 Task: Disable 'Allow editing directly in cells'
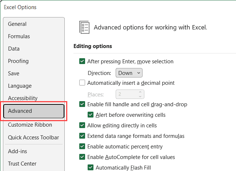pyautogui.click(x=82, y=126)
